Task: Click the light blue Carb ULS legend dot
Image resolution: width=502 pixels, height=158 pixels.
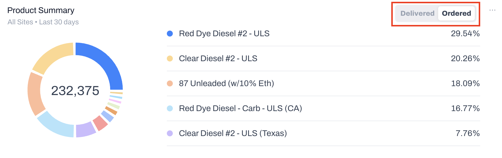Action: (170, 108)
